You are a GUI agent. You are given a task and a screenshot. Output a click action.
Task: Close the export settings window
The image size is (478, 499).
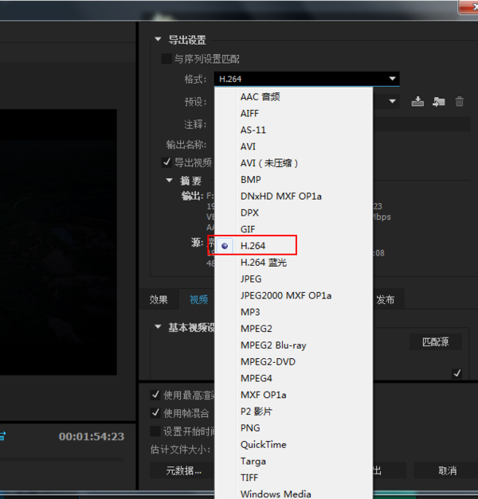tap(468, 6)
